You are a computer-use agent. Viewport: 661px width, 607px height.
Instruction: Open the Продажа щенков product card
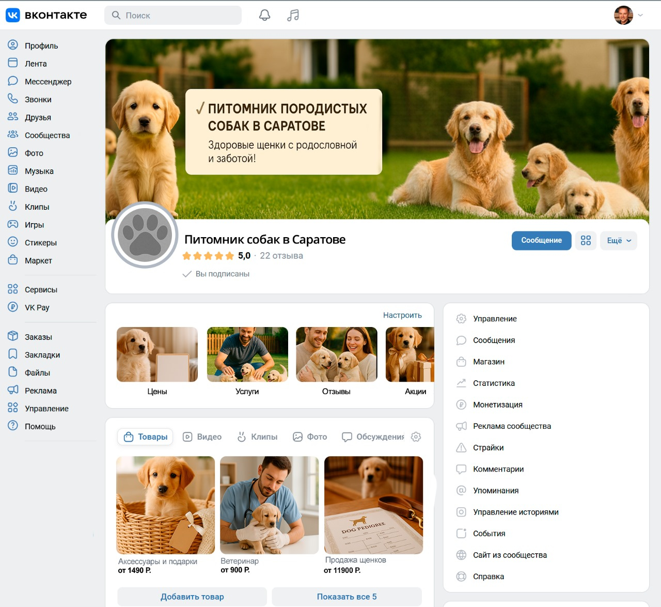(373, 515)
